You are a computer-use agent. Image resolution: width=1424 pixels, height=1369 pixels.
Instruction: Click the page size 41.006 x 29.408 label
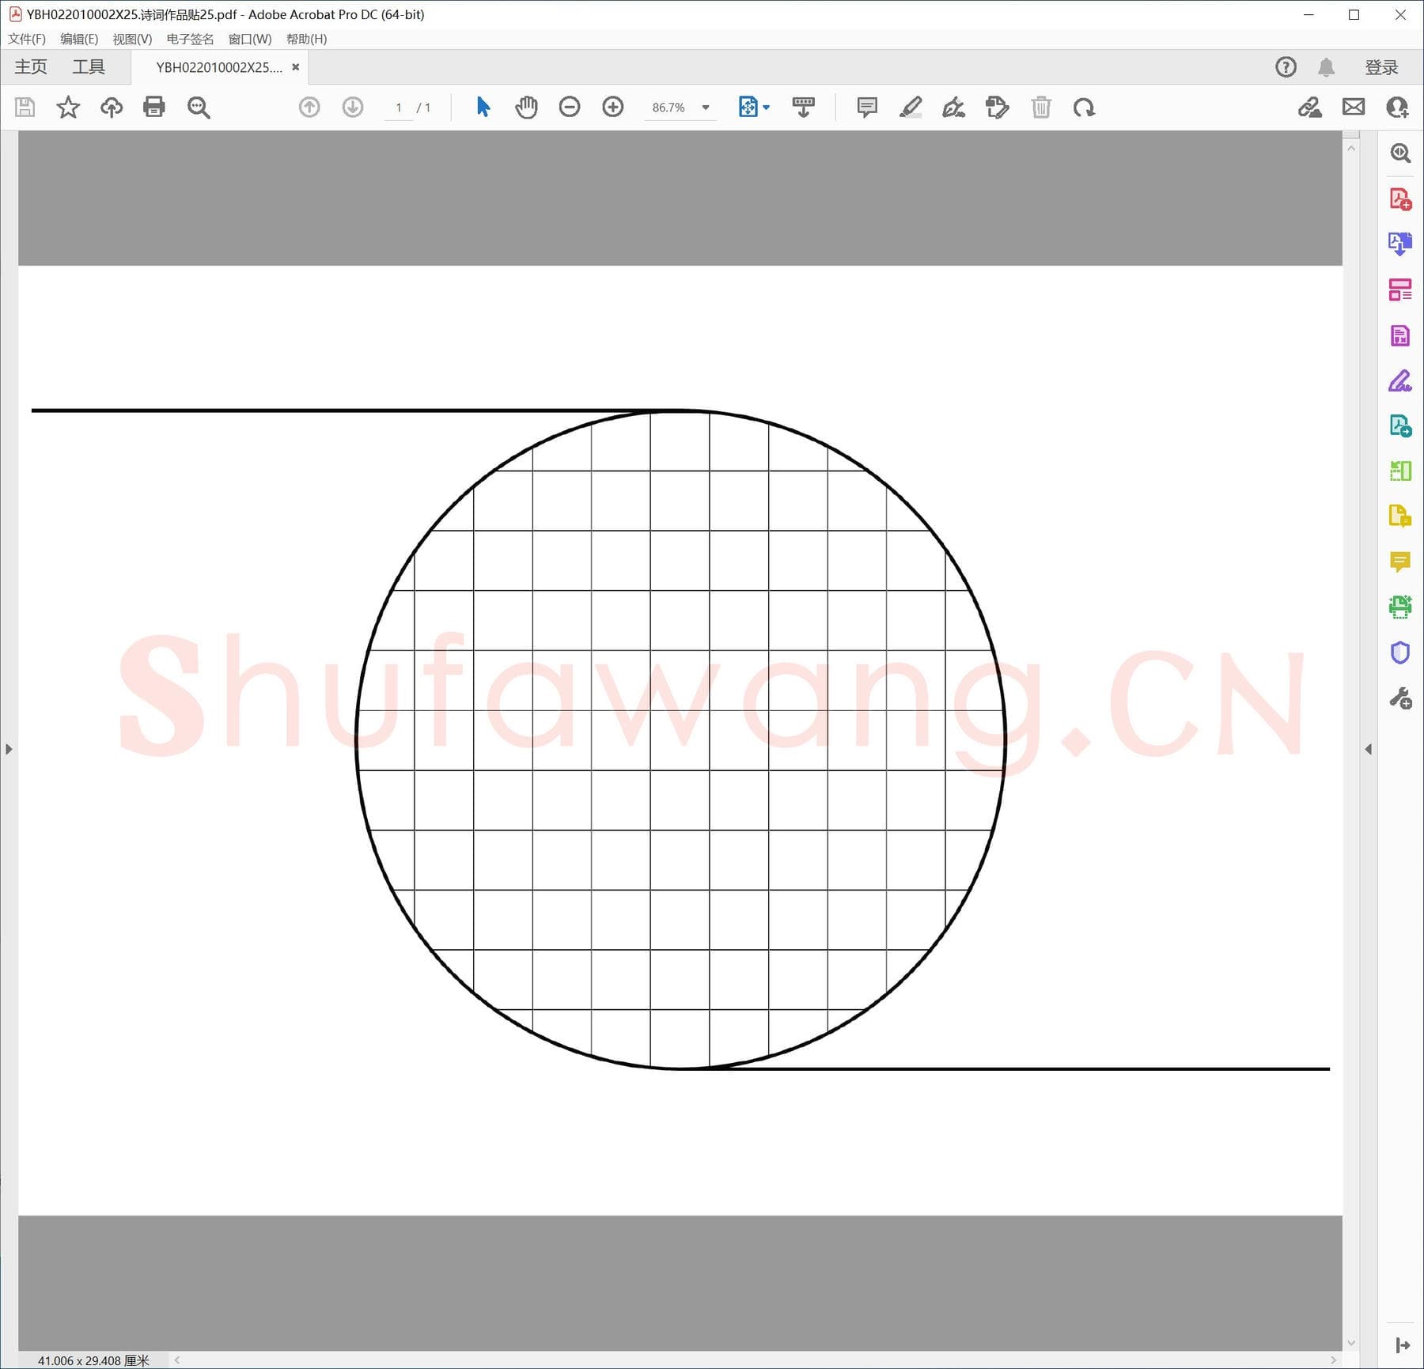coord(93,1360)
